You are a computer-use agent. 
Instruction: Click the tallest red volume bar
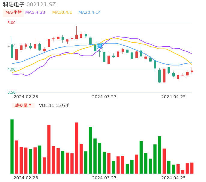(x=77, y=148)
